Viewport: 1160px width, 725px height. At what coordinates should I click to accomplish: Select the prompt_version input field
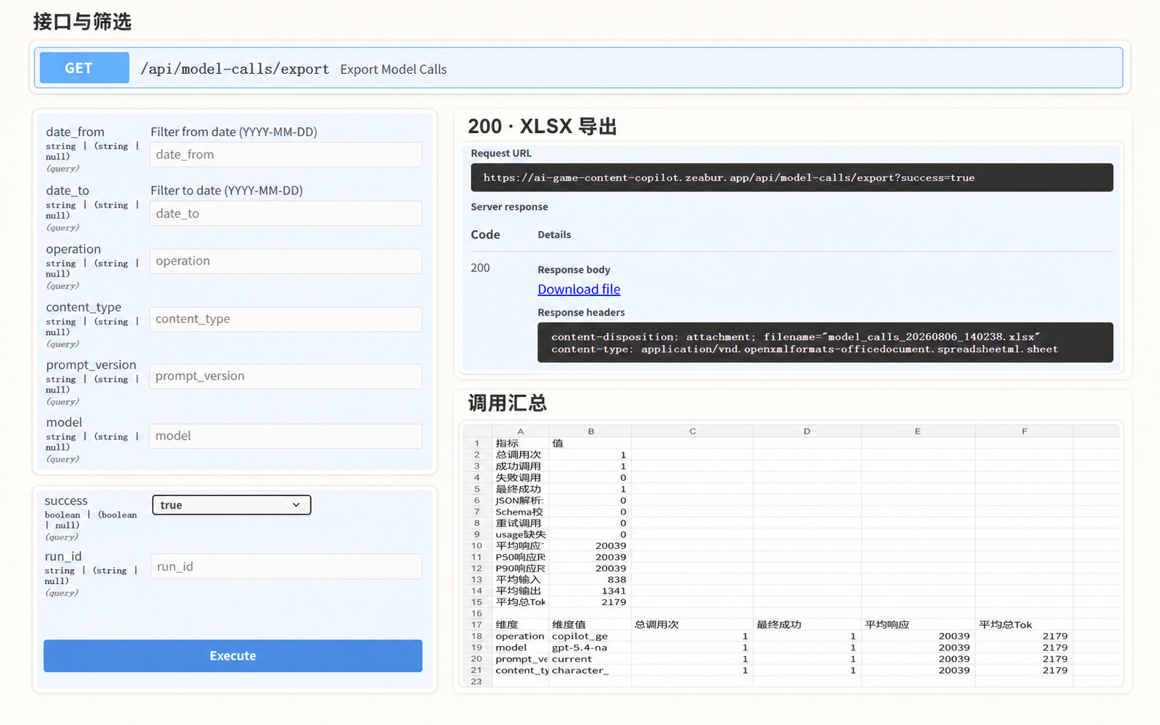(285, 376)
